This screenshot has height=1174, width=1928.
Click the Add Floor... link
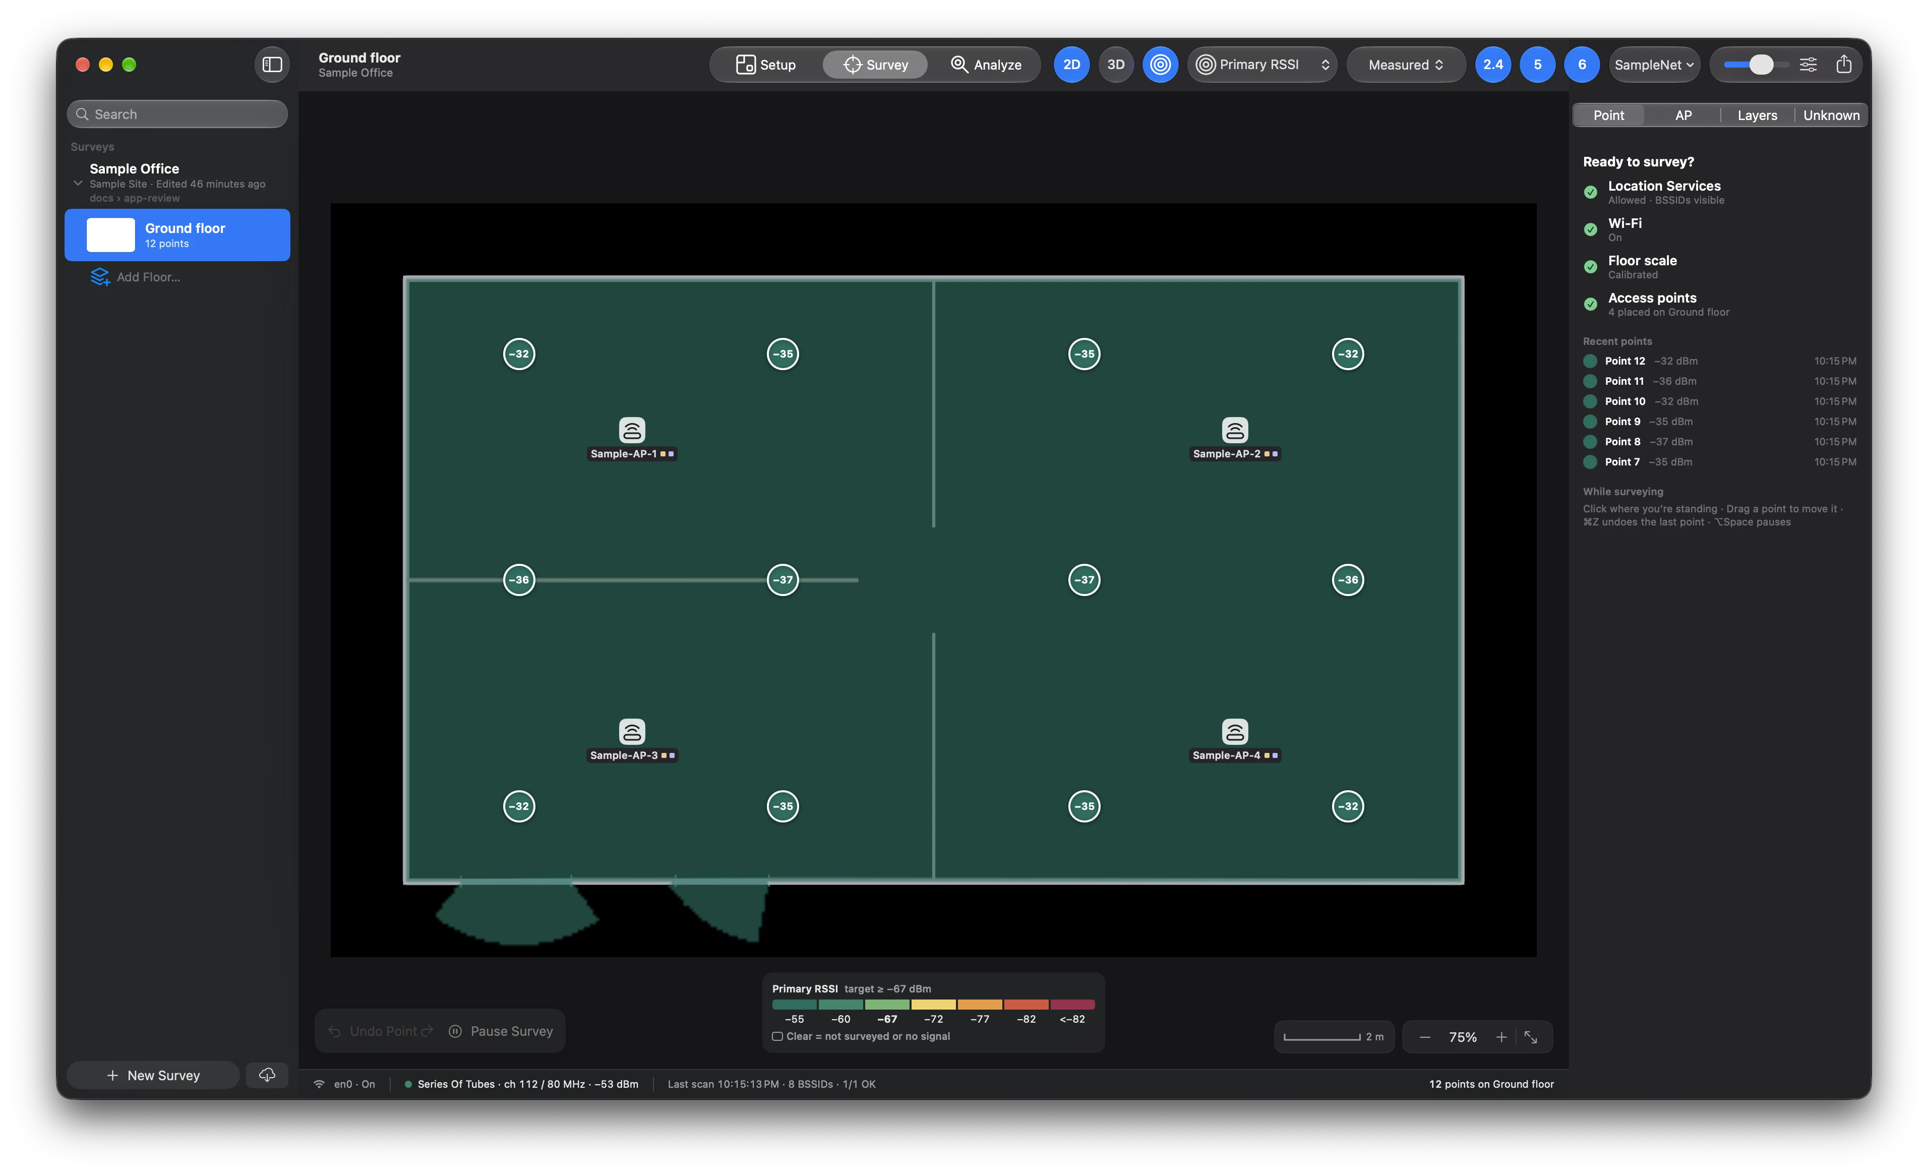point(149,276)
